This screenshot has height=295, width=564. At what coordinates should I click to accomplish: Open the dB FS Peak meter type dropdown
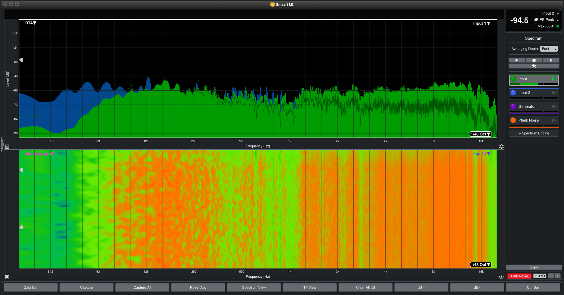[546, 20]
